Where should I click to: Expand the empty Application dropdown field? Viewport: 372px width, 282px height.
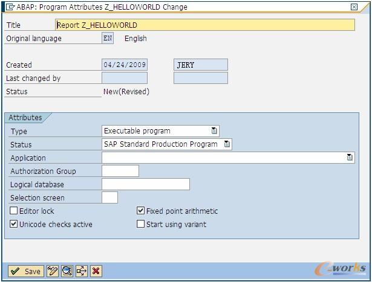[x=224, y=158]
